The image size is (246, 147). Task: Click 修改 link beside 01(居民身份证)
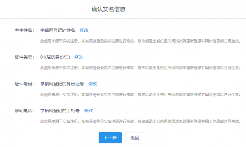tap(79, 57)
